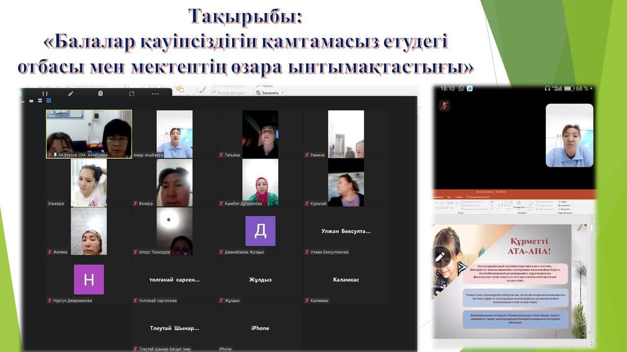Click the purple Н avatar of Нургул
This screenshot has height=352, width=627.
(x=89, y=280)
